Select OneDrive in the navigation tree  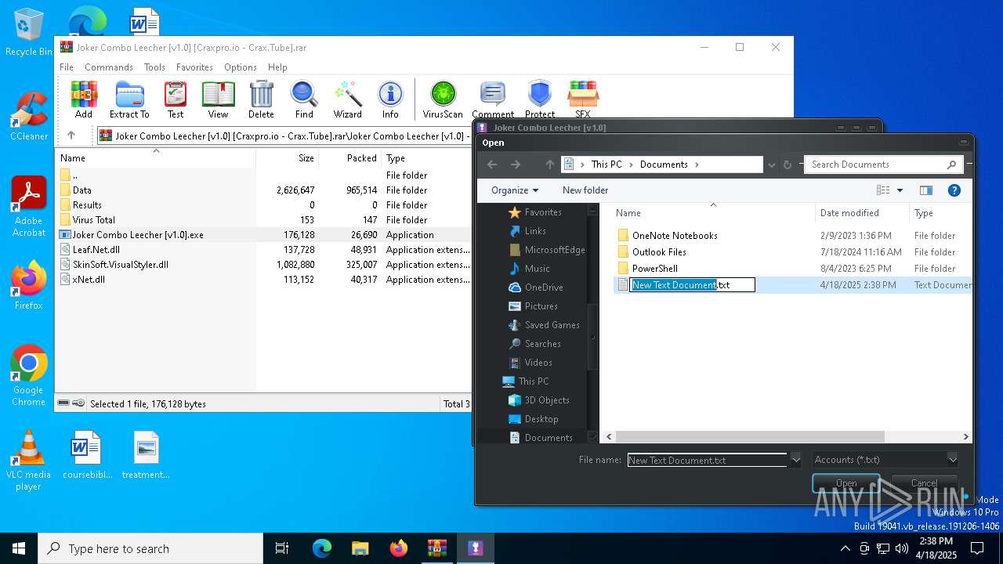pos(544,287)
